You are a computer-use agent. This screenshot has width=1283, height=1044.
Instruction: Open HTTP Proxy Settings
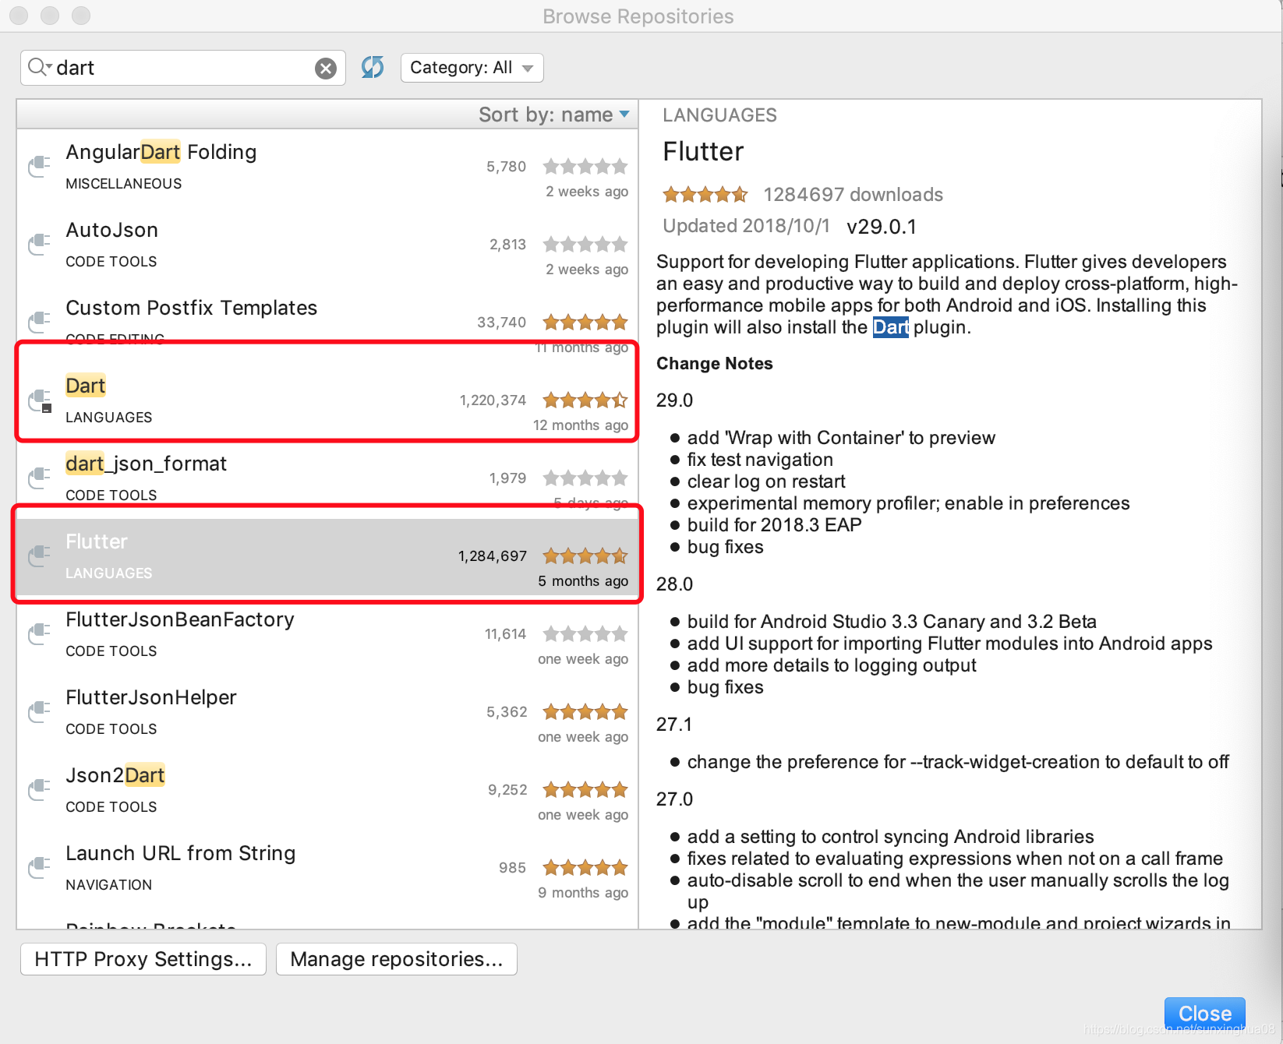tap(143, 959)
